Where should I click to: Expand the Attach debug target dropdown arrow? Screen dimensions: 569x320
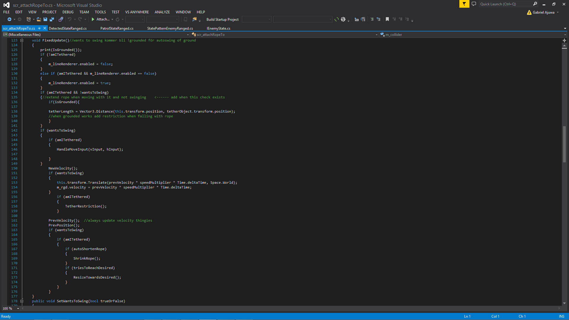(x=112, y=19)
